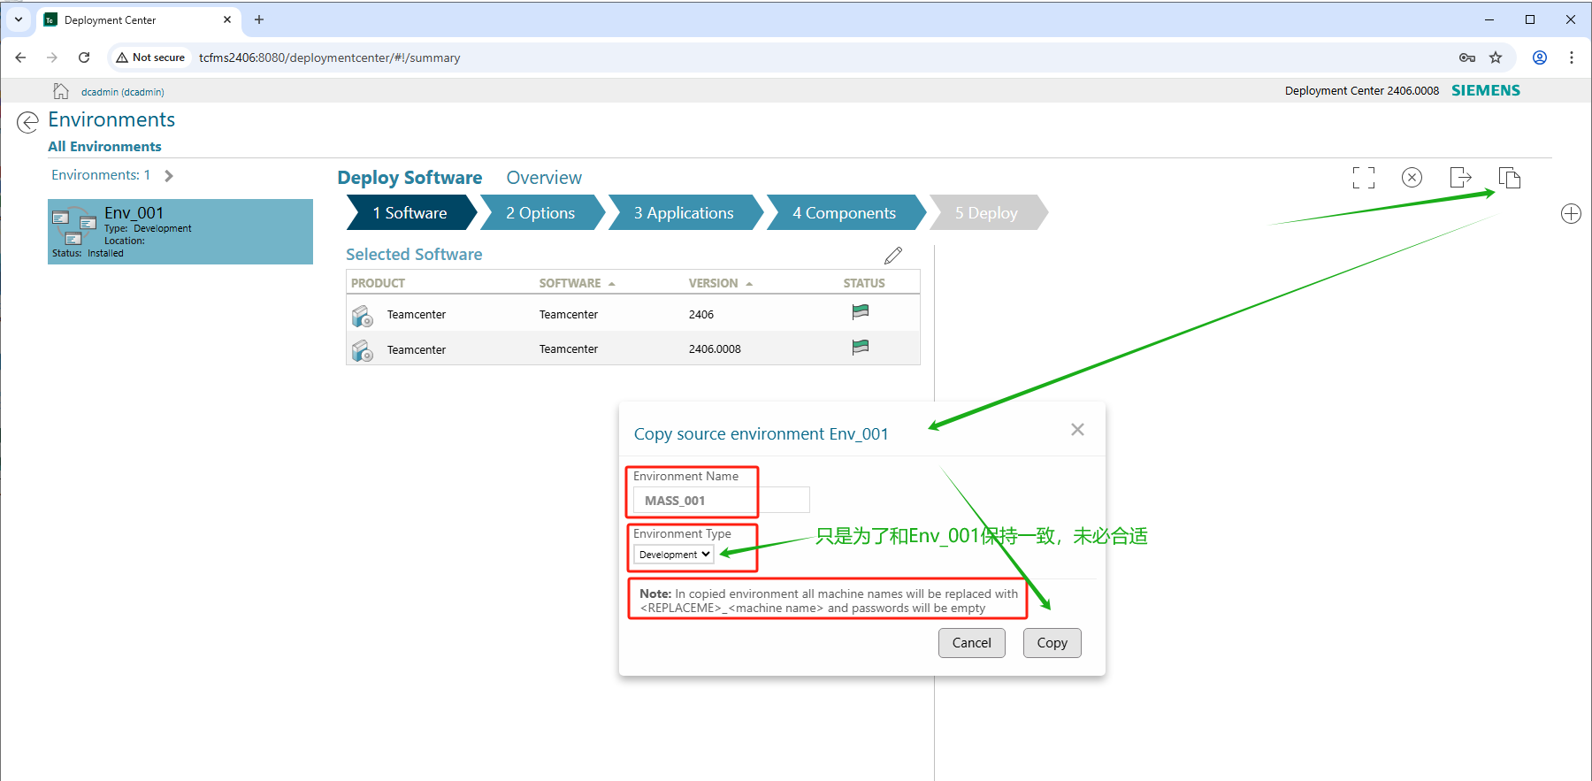Click the status flag for version 2406.0008

(x=860, y=347)
